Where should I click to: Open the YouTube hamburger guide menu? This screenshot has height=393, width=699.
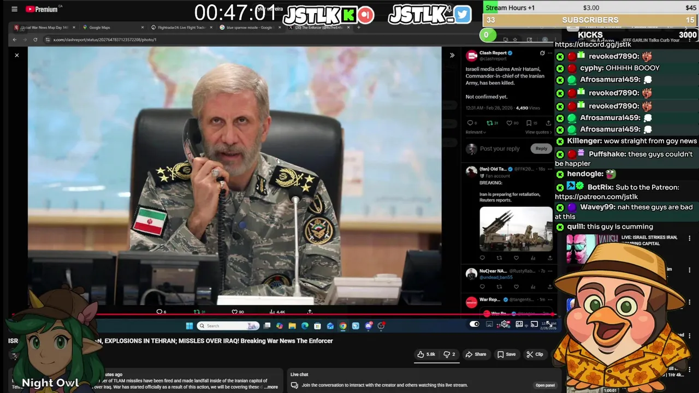(14, 9)
